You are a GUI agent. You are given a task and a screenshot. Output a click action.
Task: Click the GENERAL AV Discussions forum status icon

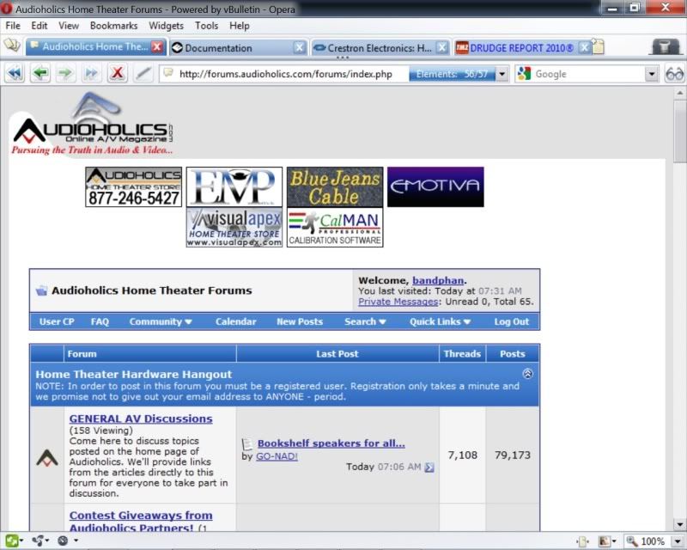[x=47, y=457]
